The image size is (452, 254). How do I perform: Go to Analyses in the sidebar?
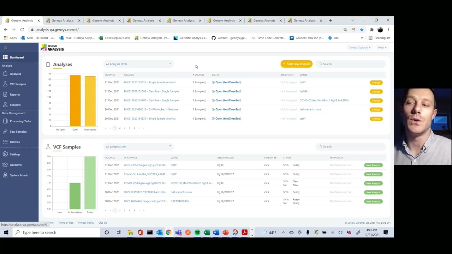pyautogui.click(x=16, y=74)
